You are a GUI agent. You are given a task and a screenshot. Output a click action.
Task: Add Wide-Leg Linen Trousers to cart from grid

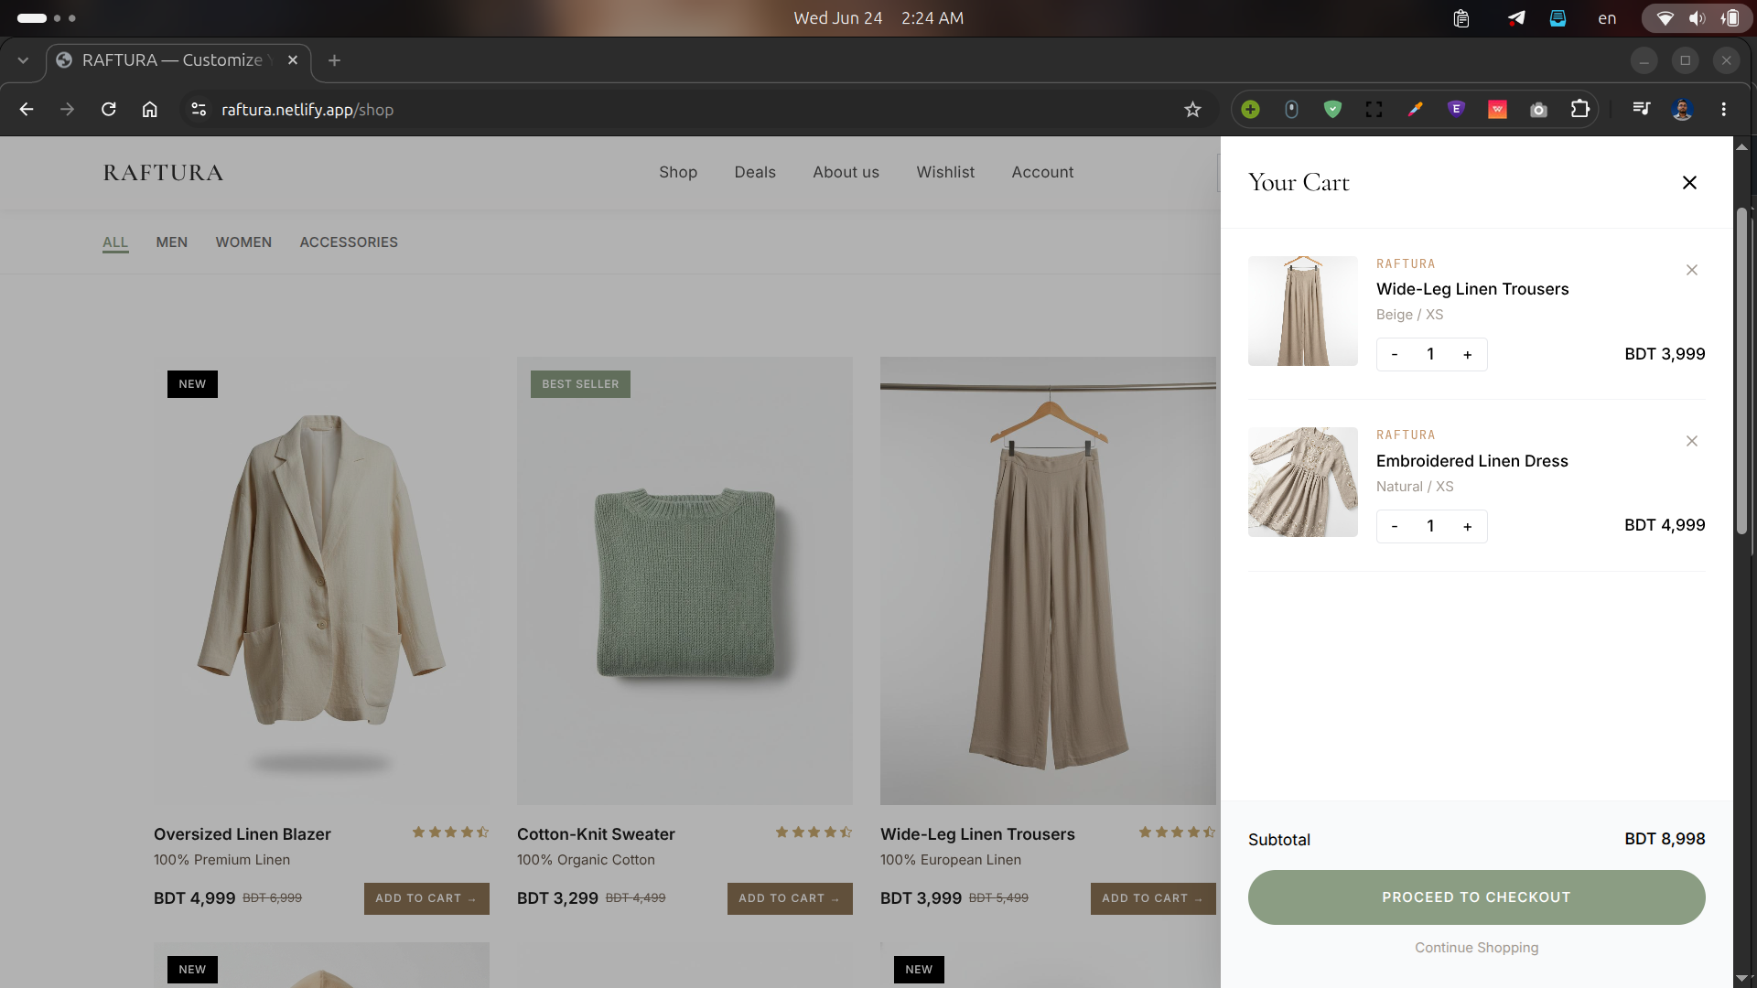tap(1153, 898)
